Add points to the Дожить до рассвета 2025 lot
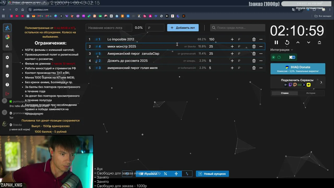This screenshot has height=188, width=334. [232, 61]
